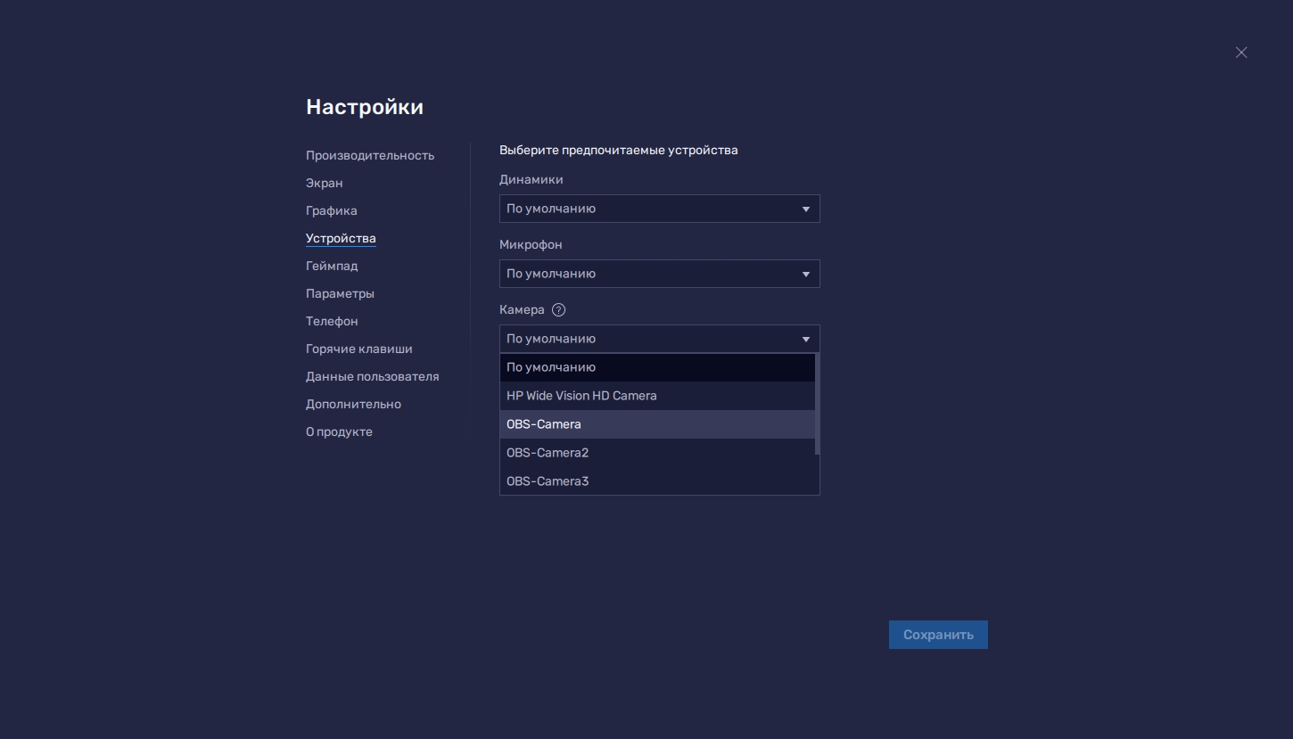Click the Сохранить button

pyautogui.click(x=938, y=635)
